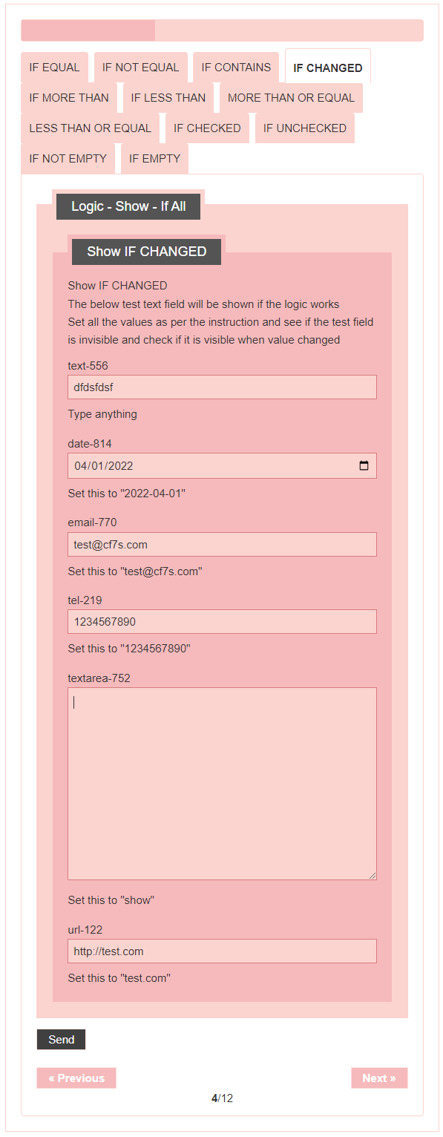This screenshot has height=1137, width=443.
Task: Open the IF CHECKED tab
Action: pos(207,128)
